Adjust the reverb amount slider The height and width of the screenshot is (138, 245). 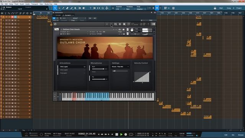point(120,71)
